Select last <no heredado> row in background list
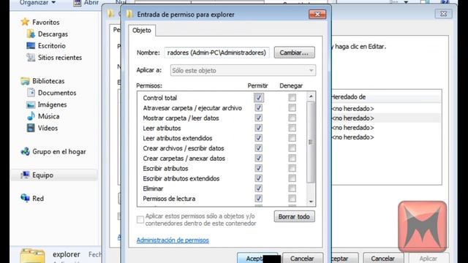The width and height of the screenshot is (468, 263). (x=386, y=137)
